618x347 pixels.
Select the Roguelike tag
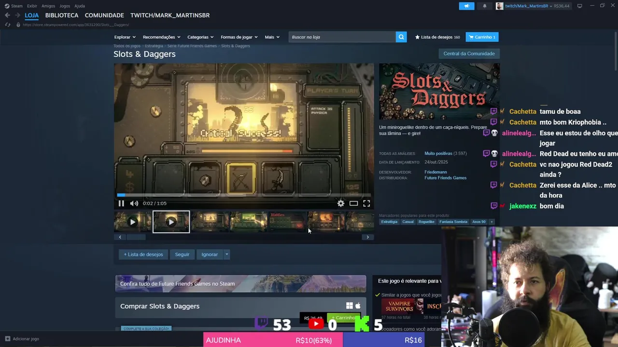426,222
